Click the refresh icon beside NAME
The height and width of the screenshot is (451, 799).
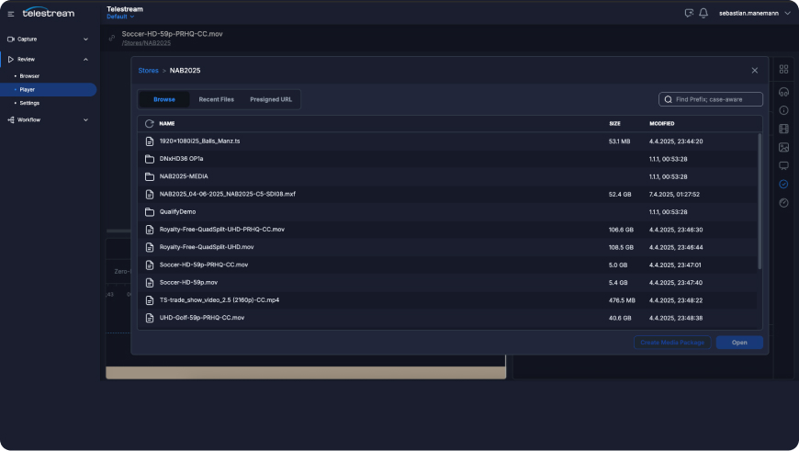click(149, 123)
